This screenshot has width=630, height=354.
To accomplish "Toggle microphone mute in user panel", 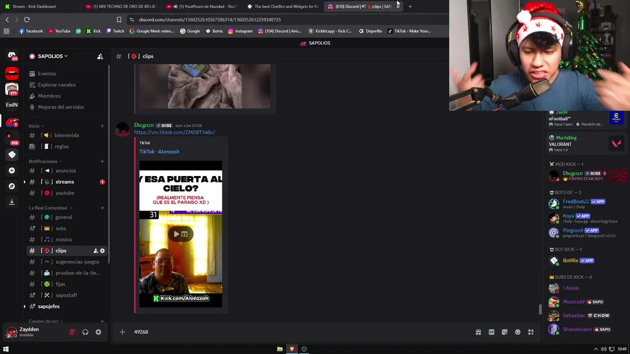I will 72,332.
